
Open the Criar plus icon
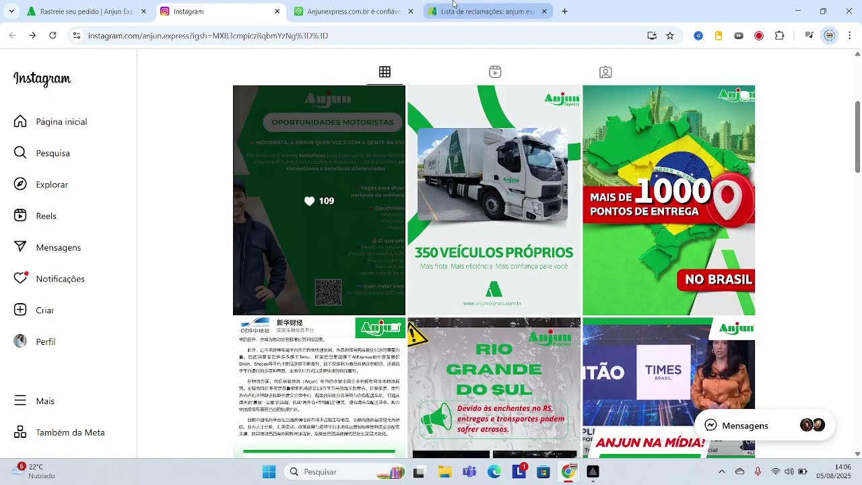click(x=20, y=310)
